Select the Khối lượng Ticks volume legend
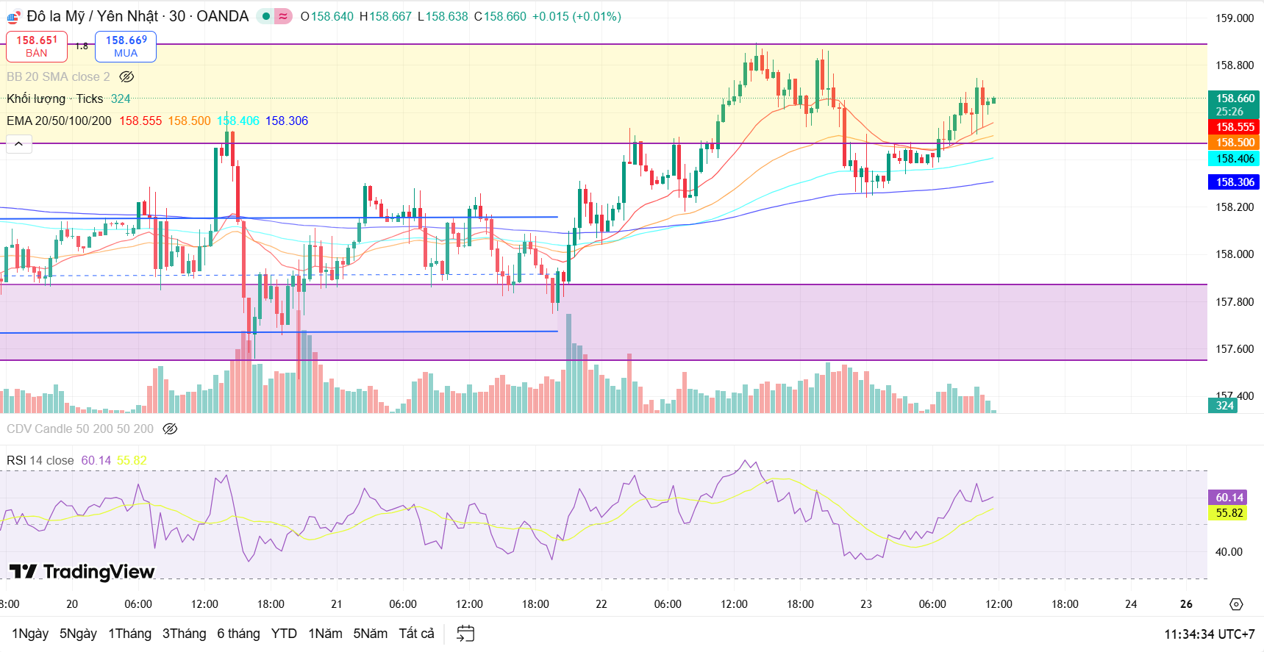 (55, 98)
